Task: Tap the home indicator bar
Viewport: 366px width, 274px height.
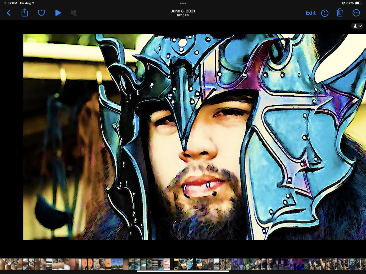Action: tap(183, 271)
